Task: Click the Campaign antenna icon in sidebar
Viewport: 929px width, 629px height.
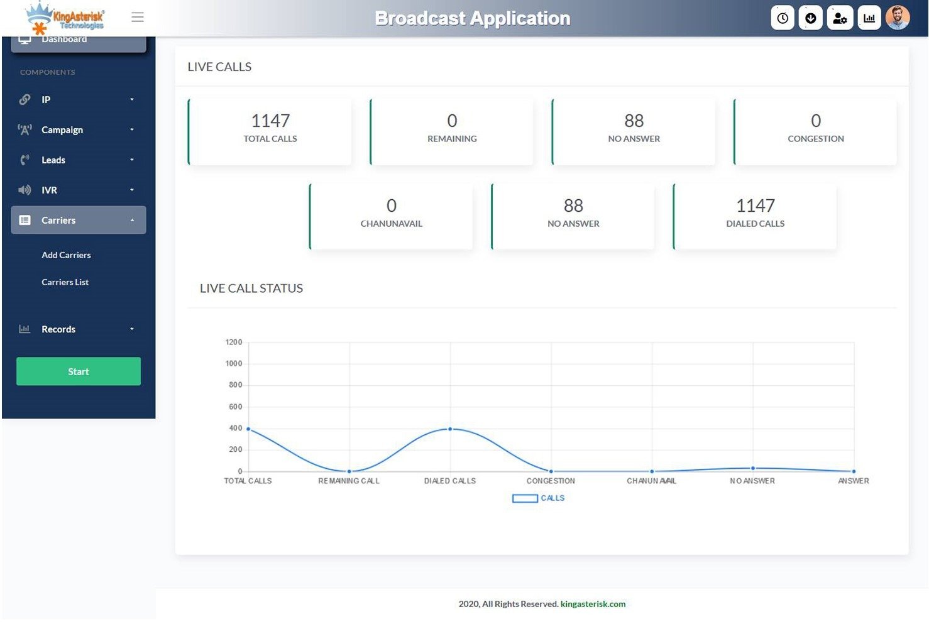Action: pos(25,129)
